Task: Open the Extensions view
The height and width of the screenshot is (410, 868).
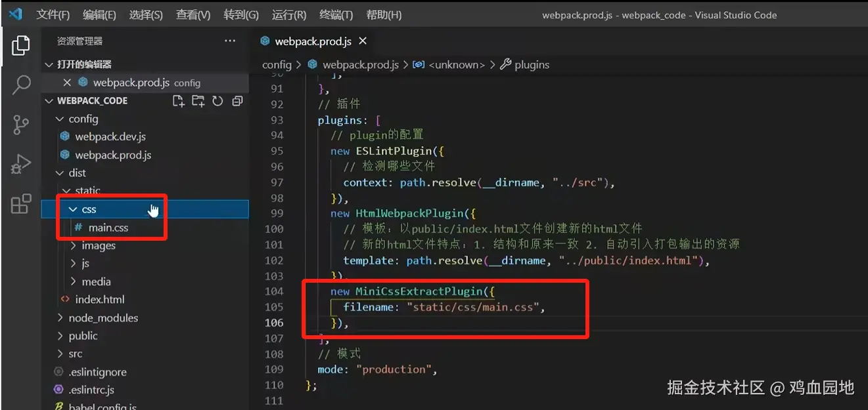Action: [x=21, y=203]
